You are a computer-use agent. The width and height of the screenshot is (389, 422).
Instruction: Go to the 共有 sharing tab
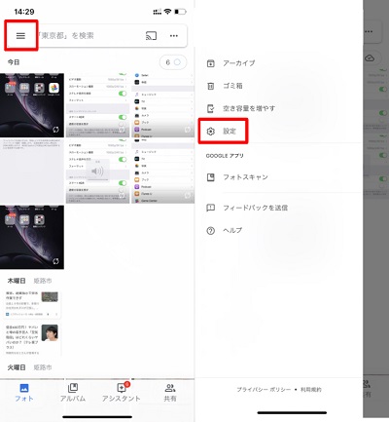(170, 393)
